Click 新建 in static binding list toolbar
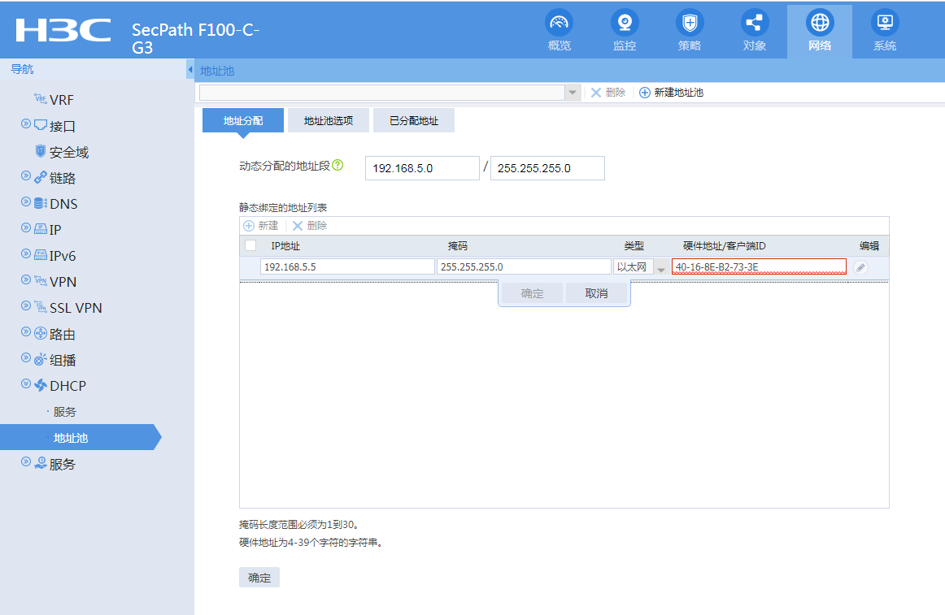Image resolution: width=945 pixels, height=615 pixels. pos(261,226)
